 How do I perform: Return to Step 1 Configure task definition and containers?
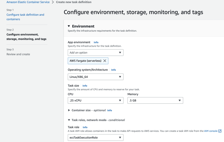pyautogui.click(x=25, y=17)
